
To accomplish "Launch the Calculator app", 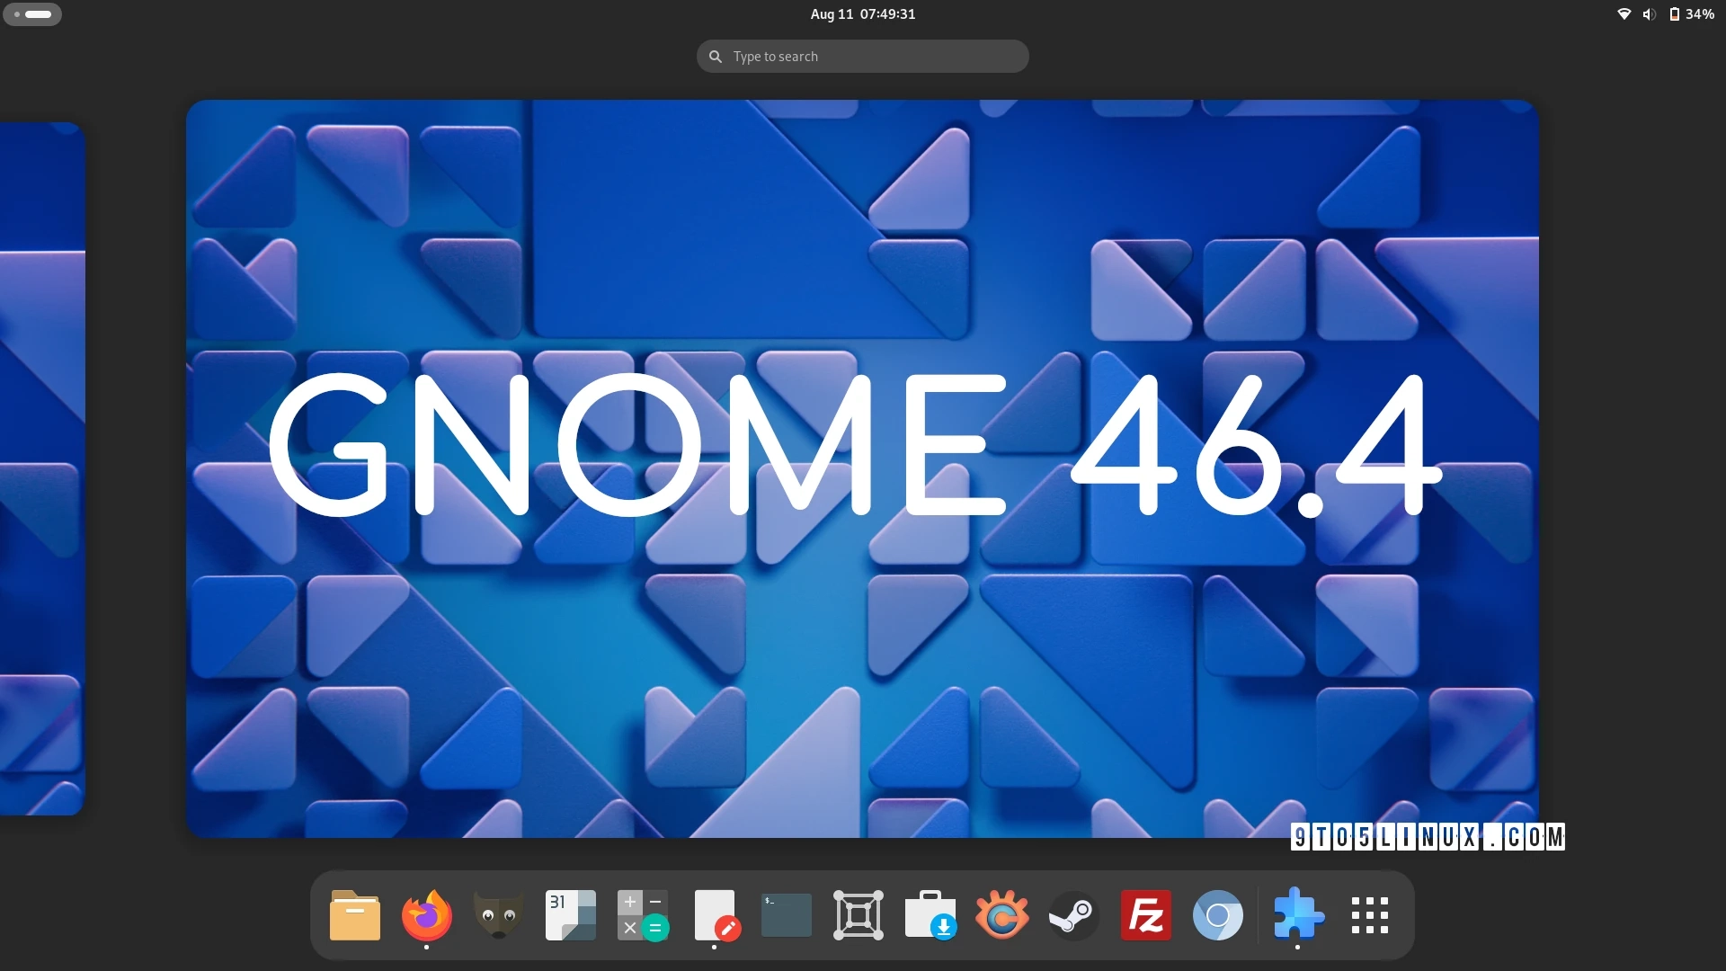I will point(642,915).
